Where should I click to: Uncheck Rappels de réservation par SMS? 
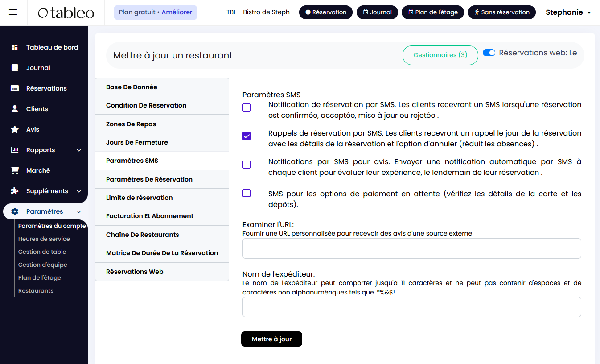(x=247, y=136)
